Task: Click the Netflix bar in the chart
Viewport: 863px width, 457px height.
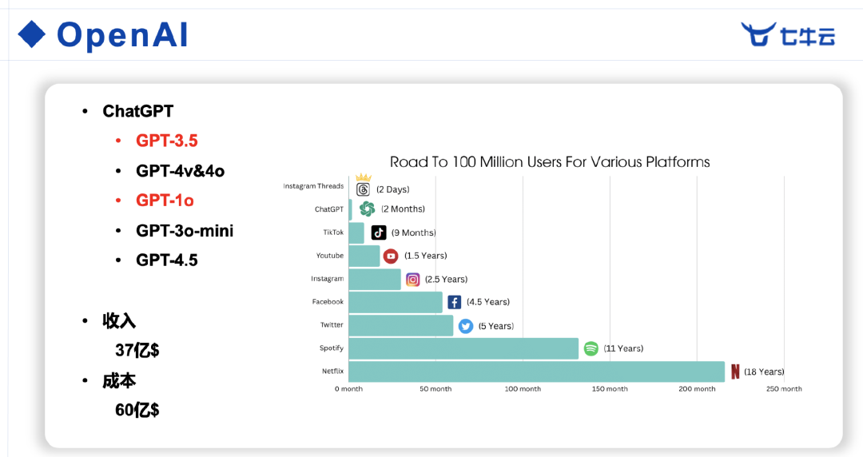Action: [x=537, y=372]
